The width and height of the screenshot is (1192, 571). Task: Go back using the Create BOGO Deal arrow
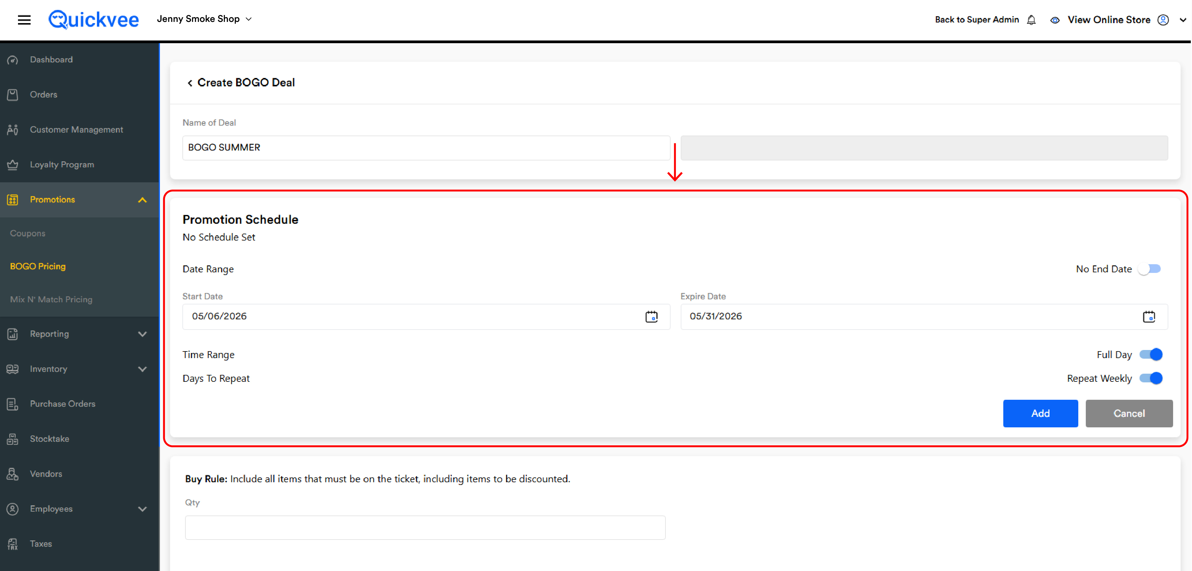coord(190,83)
